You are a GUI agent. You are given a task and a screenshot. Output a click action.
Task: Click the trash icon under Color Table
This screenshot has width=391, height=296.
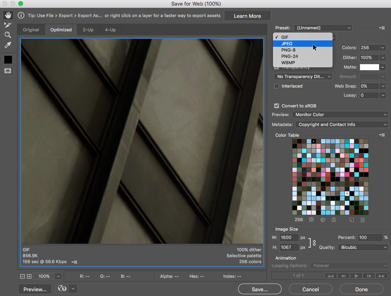click(x=362, y=220)
